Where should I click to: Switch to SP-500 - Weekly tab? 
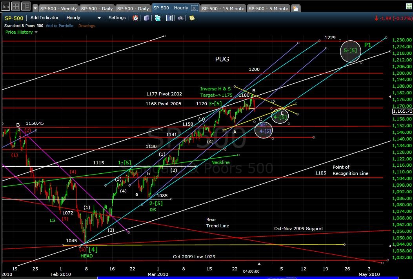(x=59, y=9)
